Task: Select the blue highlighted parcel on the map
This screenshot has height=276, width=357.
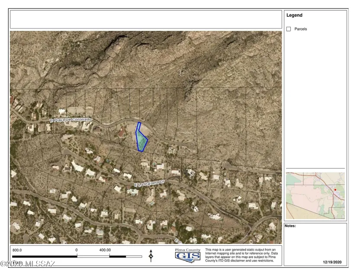Action: tap(141, 139)
